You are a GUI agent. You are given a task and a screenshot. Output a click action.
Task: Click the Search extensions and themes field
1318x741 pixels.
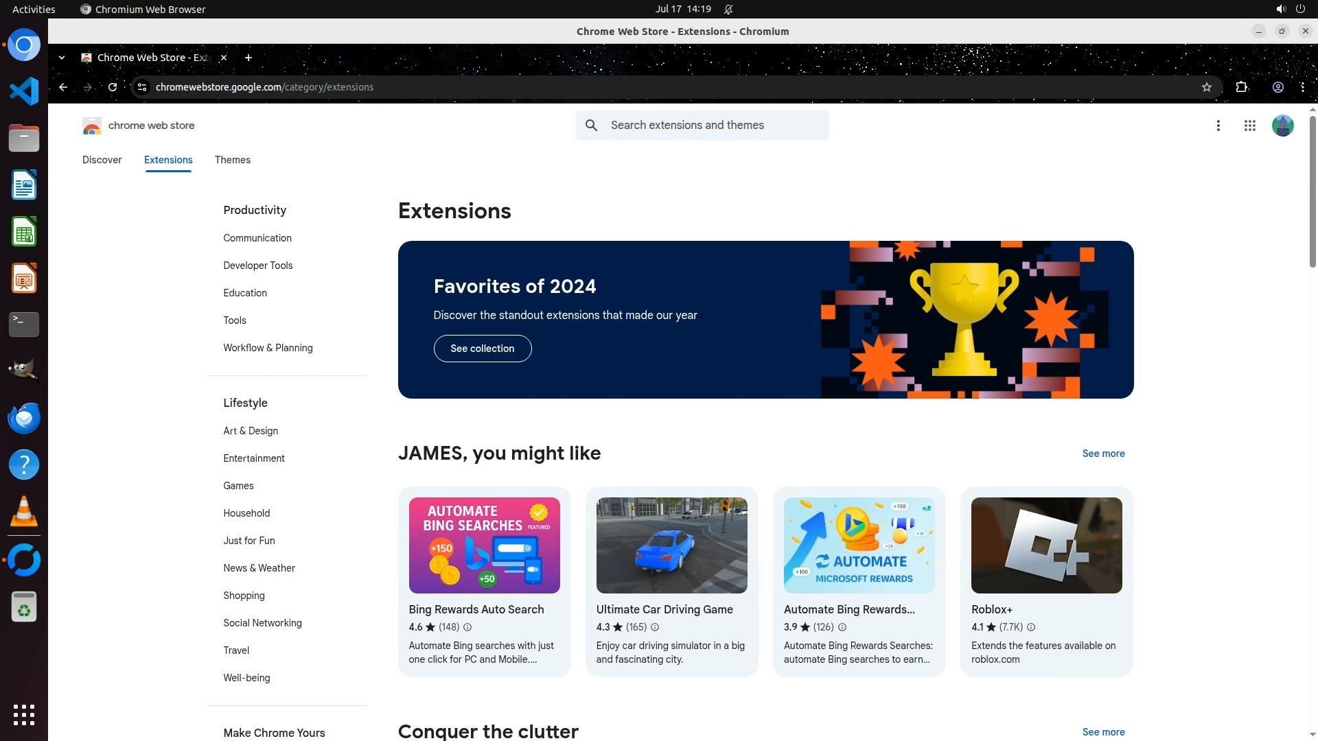[x=714, y=126]
